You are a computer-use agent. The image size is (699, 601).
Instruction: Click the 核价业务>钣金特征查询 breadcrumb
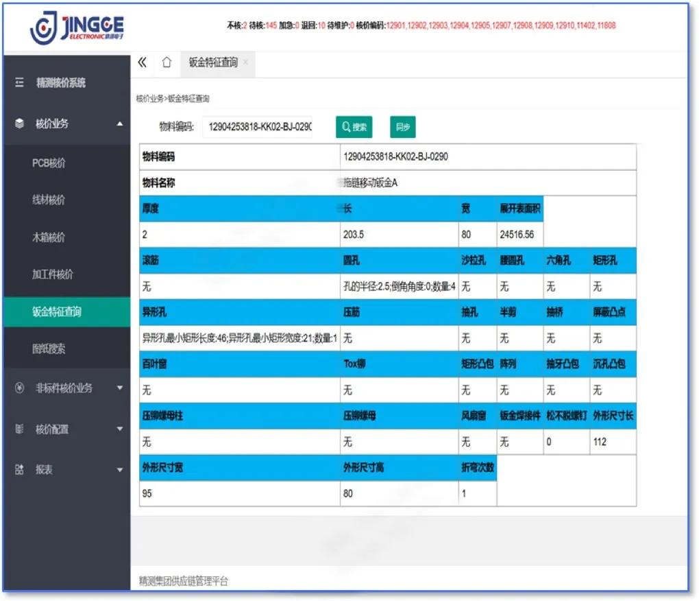173,99
